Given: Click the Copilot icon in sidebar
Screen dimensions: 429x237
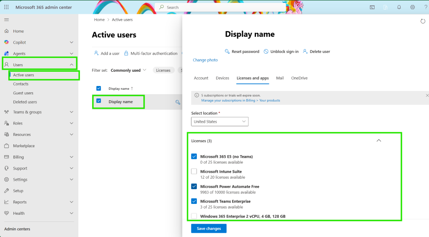Looking at the screenshot, I should pos(7,42).
